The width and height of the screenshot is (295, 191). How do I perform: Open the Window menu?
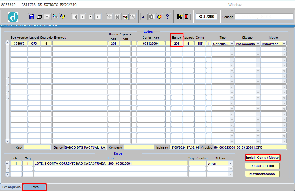[x=235, y=5]
